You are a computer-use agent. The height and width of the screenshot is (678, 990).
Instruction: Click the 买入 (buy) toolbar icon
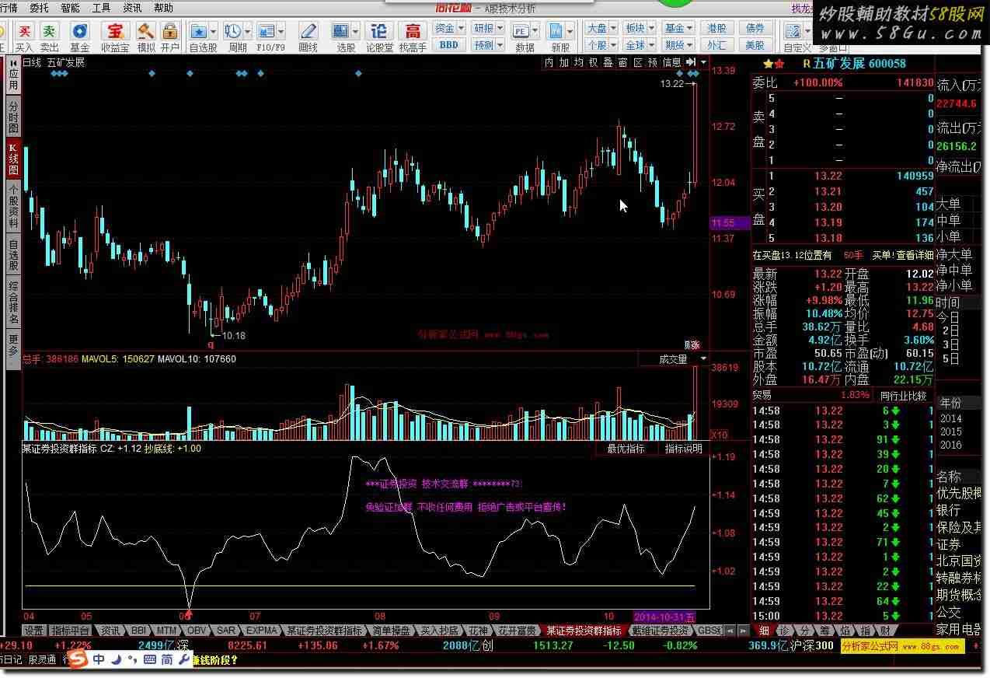pos(25,31)
